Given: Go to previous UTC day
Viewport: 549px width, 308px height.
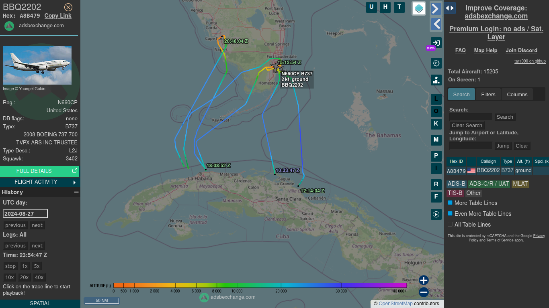Looking at the screenshot, I should pos(16,225).
